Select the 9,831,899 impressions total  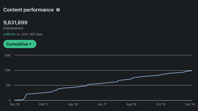[15, 23]
